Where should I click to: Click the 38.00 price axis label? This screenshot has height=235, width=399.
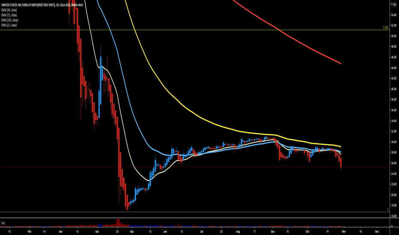394,100
